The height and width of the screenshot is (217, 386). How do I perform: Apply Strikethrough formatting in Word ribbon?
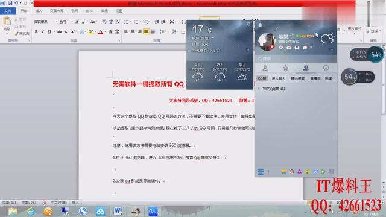tap(59, 32)
